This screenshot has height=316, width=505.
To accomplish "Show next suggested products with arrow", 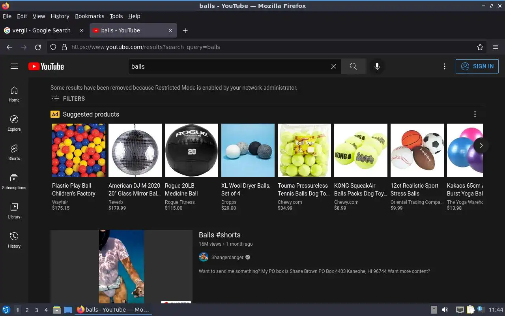I will [481, 145].
